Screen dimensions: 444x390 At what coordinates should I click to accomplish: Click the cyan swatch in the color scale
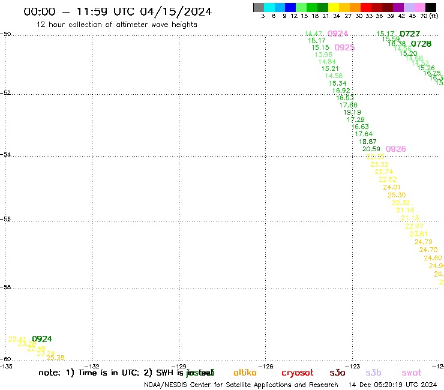pyautogui.click(x=269, y=7)
